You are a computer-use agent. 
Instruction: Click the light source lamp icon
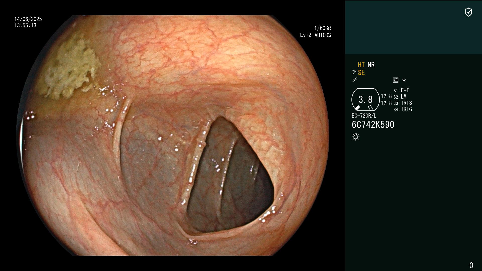356,137
